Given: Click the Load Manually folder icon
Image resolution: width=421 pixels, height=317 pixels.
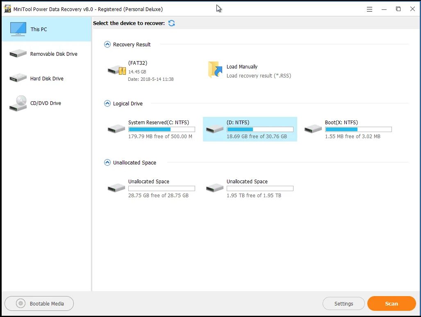Looking at the screenshot, I should tap(215, 70).
